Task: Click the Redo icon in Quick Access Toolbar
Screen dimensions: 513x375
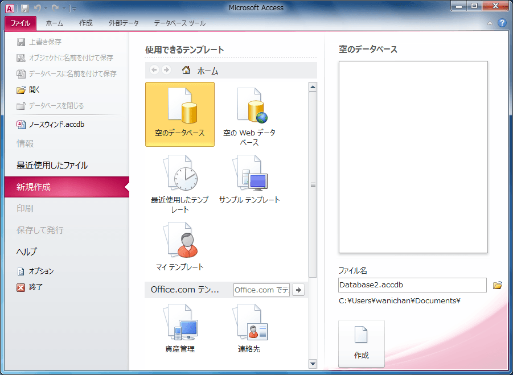Action: pos(55,8)
